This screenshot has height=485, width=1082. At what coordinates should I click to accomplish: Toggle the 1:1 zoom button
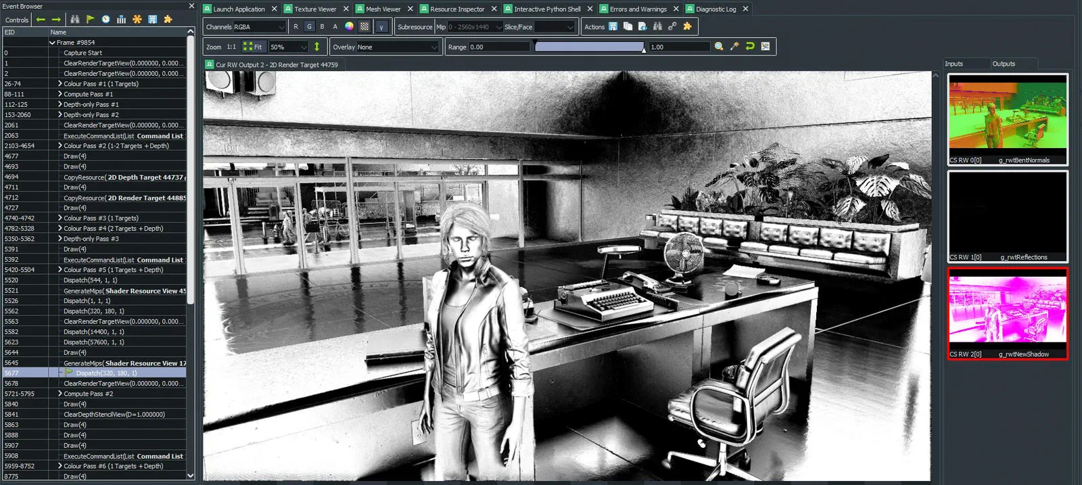click(x=231, y=47)
